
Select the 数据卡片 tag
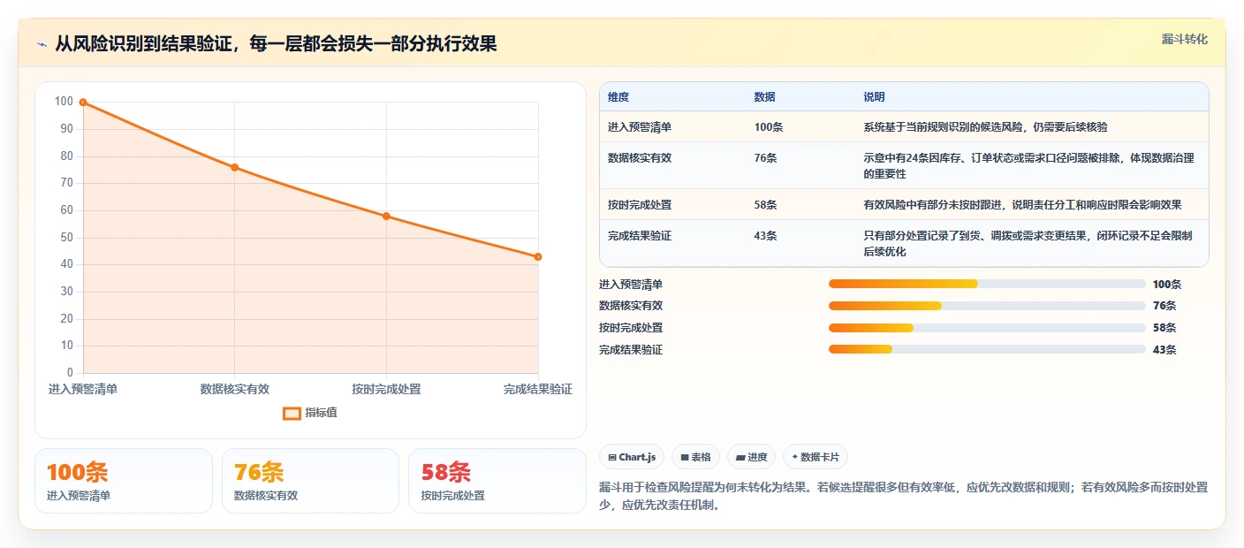(815, 457)
